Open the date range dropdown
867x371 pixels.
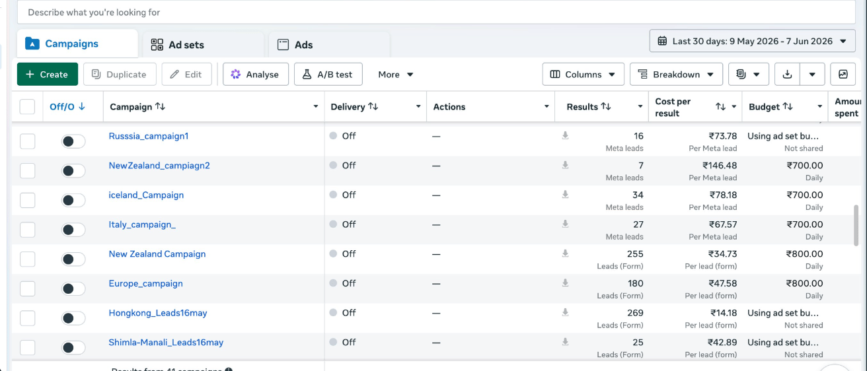click(x=752, y=41)
